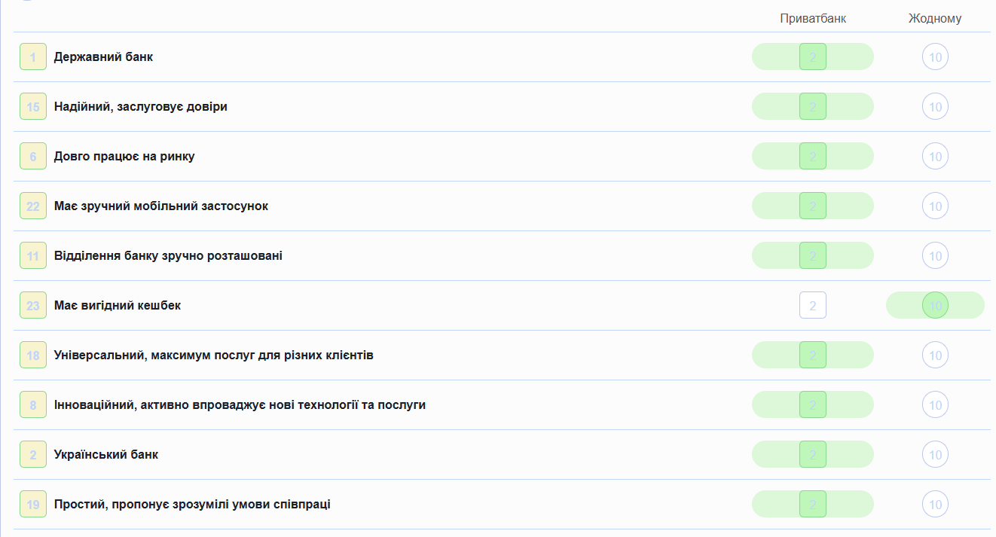Select Жодному for Державний банк

(x=935, y=56)
